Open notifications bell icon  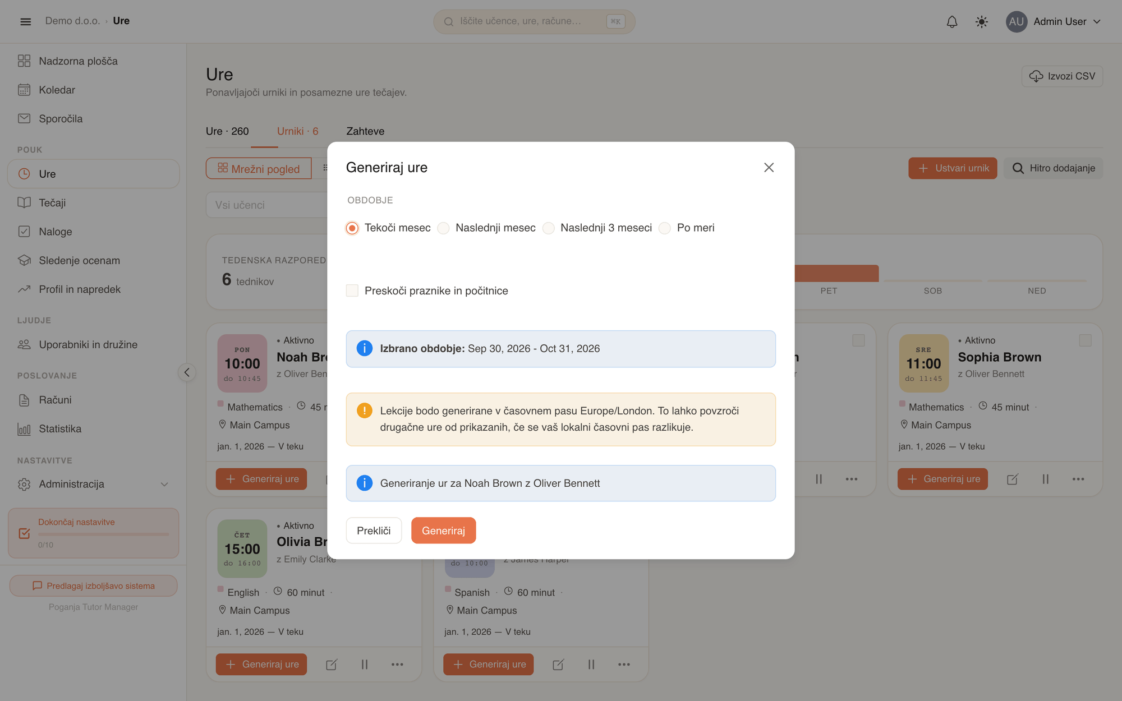952,22
